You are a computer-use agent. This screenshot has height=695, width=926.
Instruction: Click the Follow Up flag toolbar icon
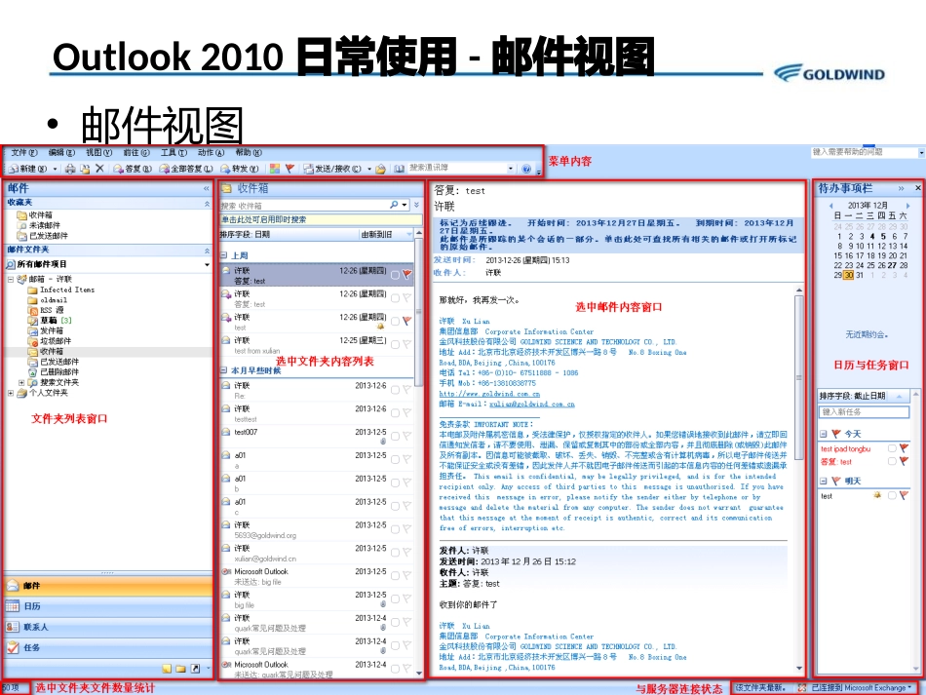[289, 169]
